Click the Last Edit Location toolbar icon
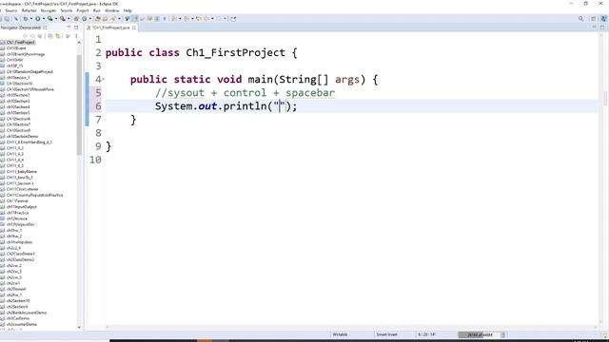This screenshot has width=609, height=342. point(199,19)
